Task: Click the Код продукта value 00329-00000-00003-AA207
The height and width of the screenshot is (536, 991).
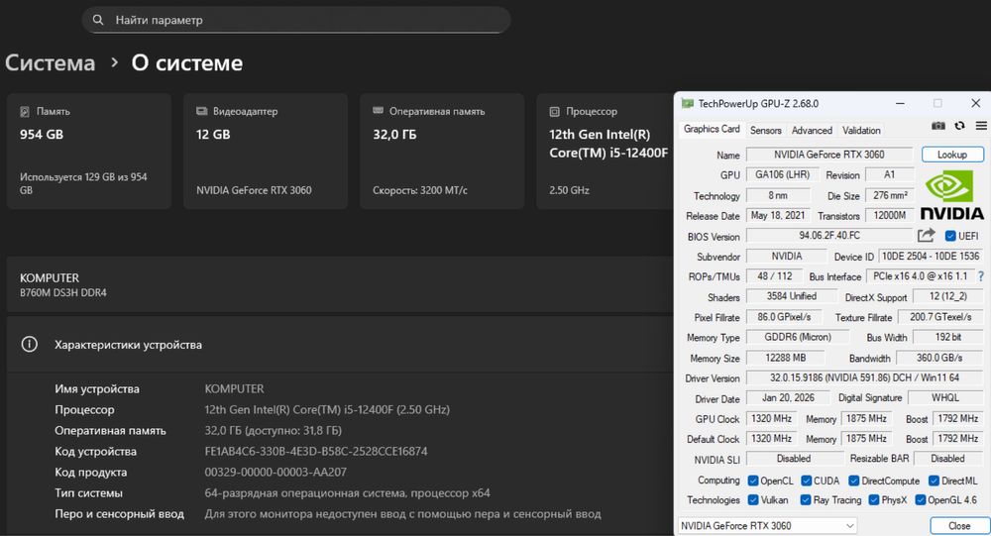Action: click(x=275, y=473)
